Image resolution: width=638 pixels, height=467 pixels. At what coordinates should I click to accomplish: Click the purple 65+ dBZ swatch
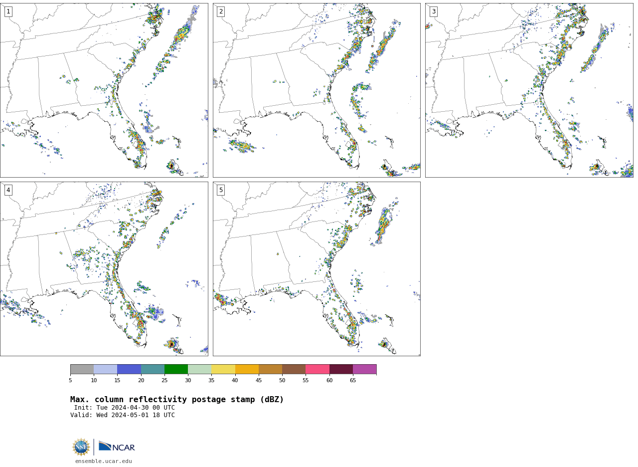click(x=364, y=369)
